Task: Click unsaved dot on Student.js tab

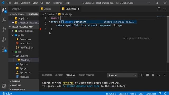Action: click(x=78, y=9)
